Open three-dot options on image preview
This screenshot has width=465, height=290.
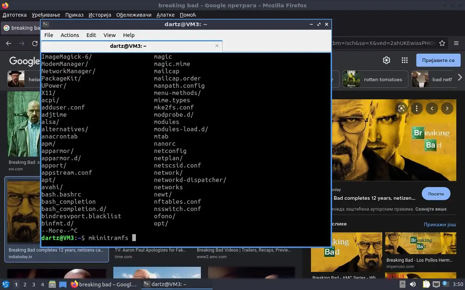point(417,108)
